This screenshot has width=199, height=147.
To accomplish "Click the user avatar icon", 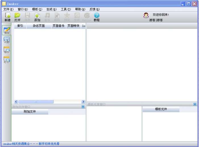I will click(x=146, y=15).
